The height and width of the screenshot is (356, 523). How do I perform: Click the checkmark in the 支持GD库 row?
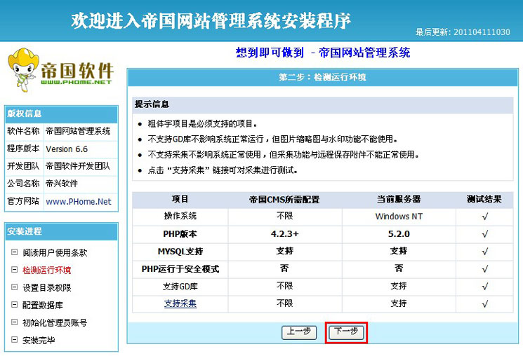[x=484, y=286]
